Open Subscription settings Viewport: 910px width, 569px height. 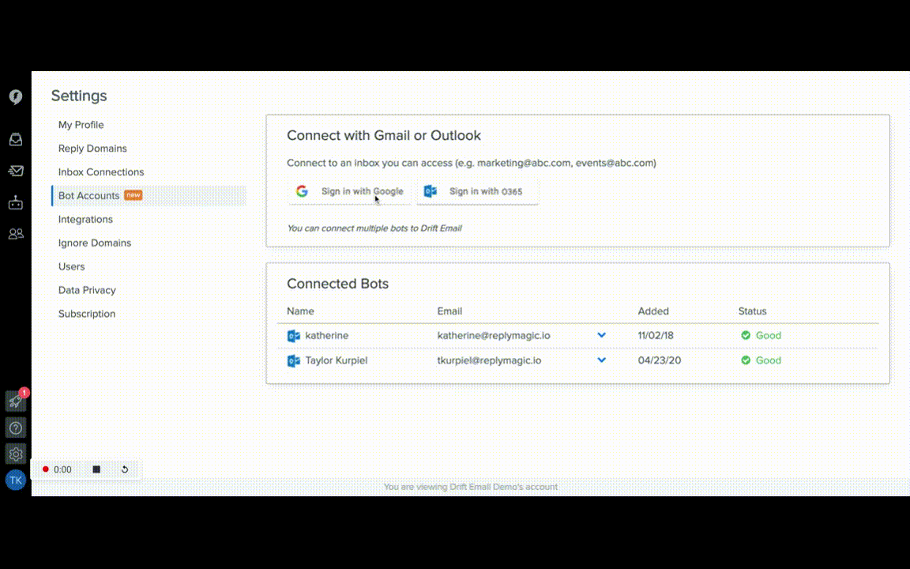[x=86, y=314]
